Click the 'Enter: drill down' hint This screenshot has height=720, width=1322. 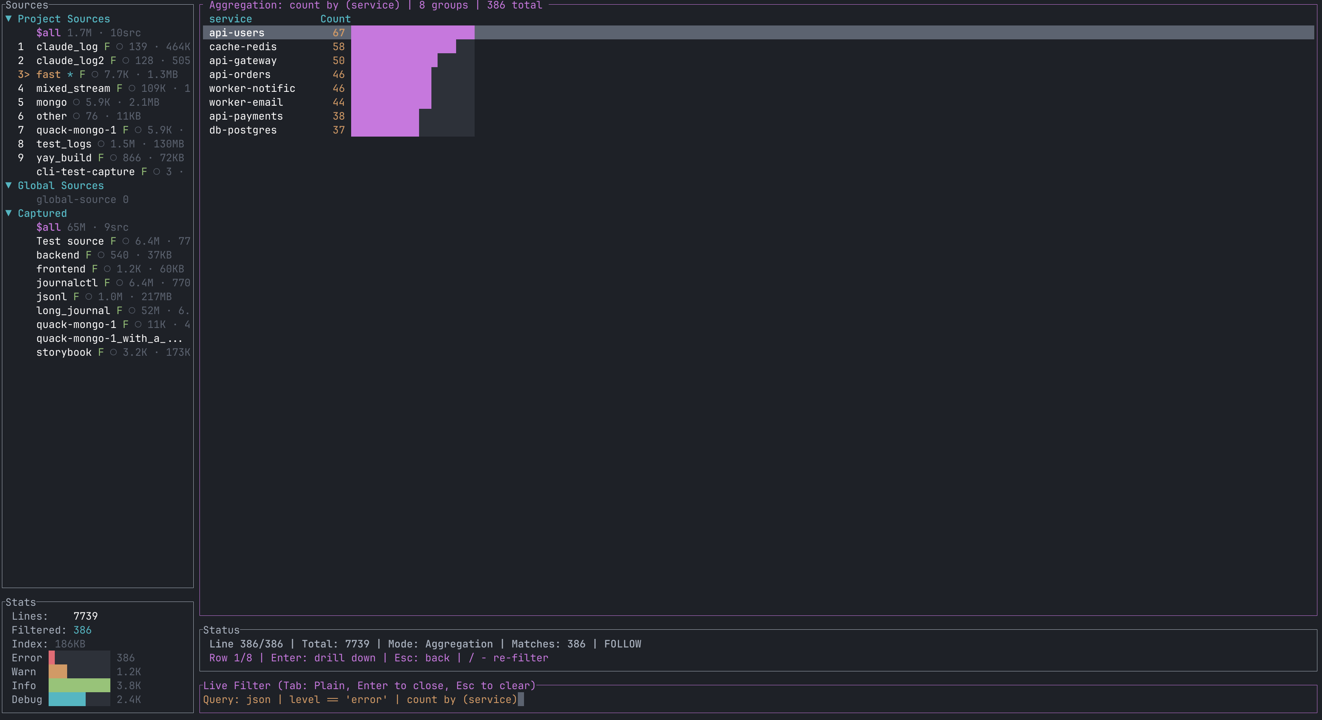323,657
